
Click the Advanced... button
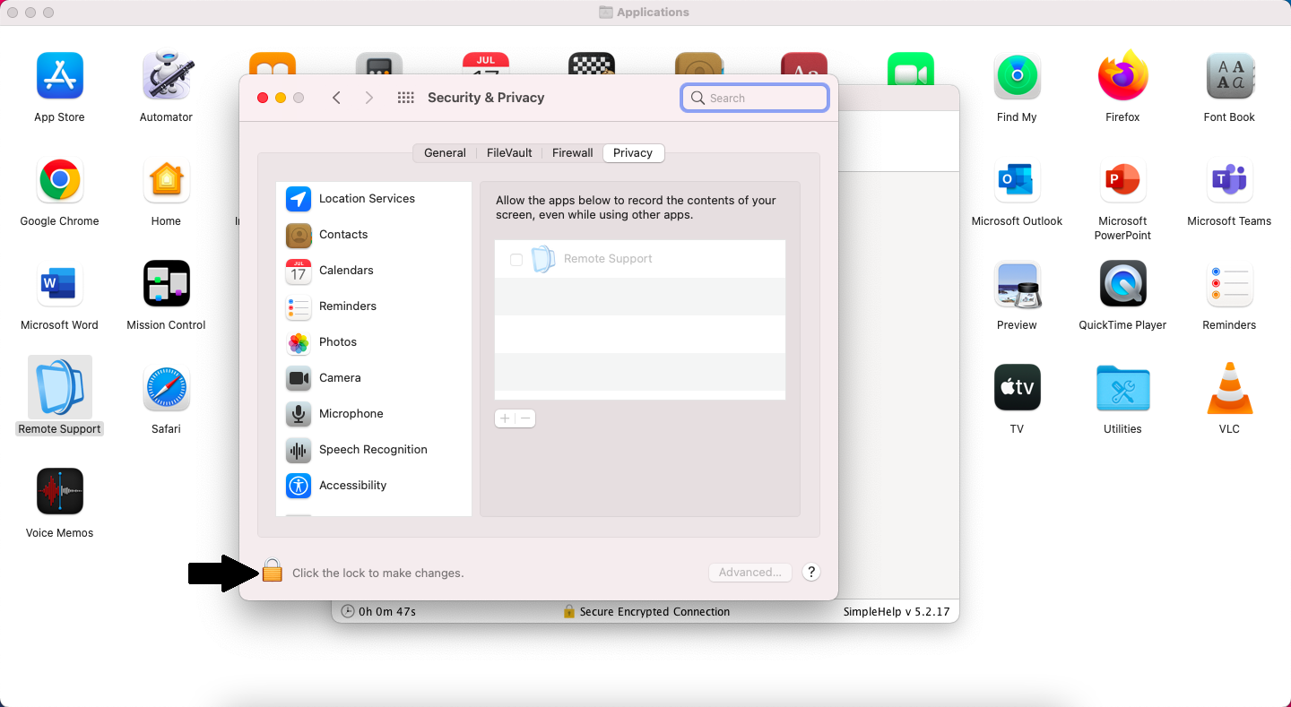(x=749, y=572)
